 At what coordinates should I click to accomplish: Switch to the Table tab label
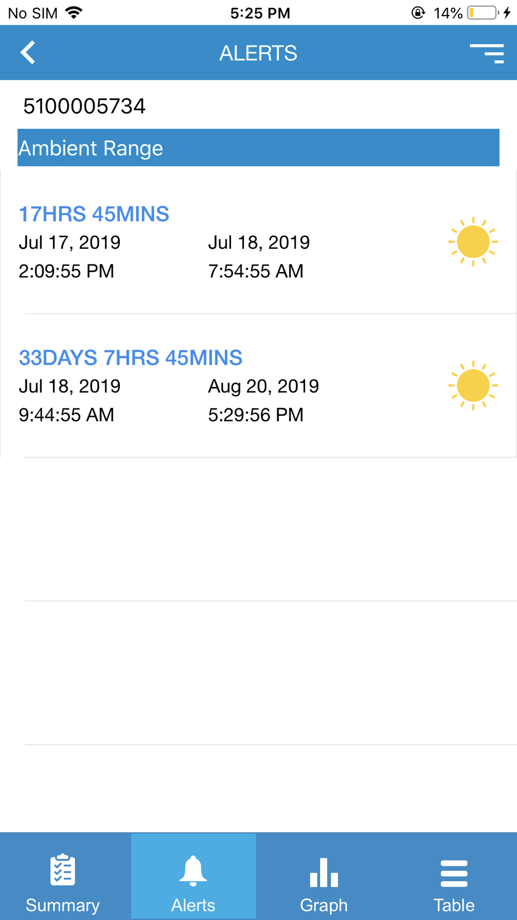[x=454, y=905]
